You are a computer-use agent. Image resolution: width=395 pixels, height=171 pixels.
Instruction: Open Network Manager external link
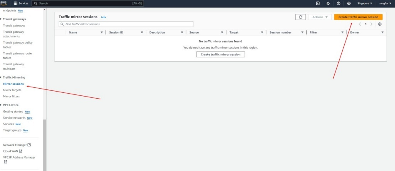coord(17,145)
